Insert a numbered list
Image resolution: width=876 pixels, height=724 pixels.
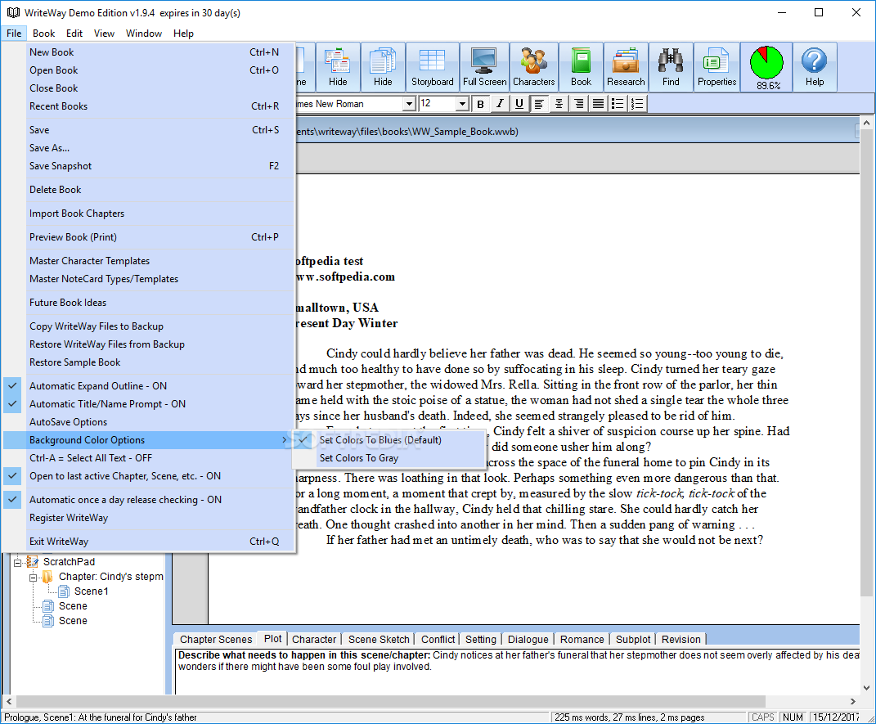point(637,104)
